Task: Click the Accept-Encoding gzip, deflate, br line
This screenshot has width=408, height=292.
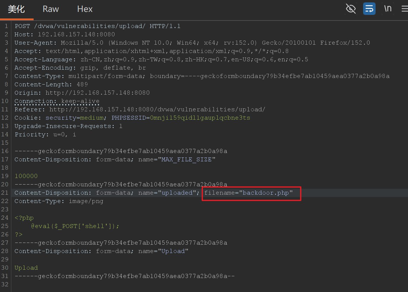Action: pyautogui.click(x=80, y=68)
